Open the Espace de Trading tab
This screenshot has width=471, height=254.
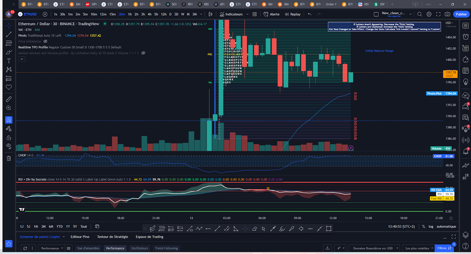150,237
